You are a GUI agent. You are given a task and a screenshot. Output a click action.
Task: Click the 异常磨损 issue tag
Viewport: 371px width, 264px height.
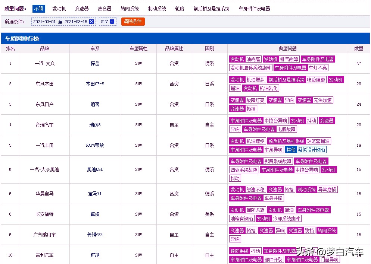(x=327, y=190)
